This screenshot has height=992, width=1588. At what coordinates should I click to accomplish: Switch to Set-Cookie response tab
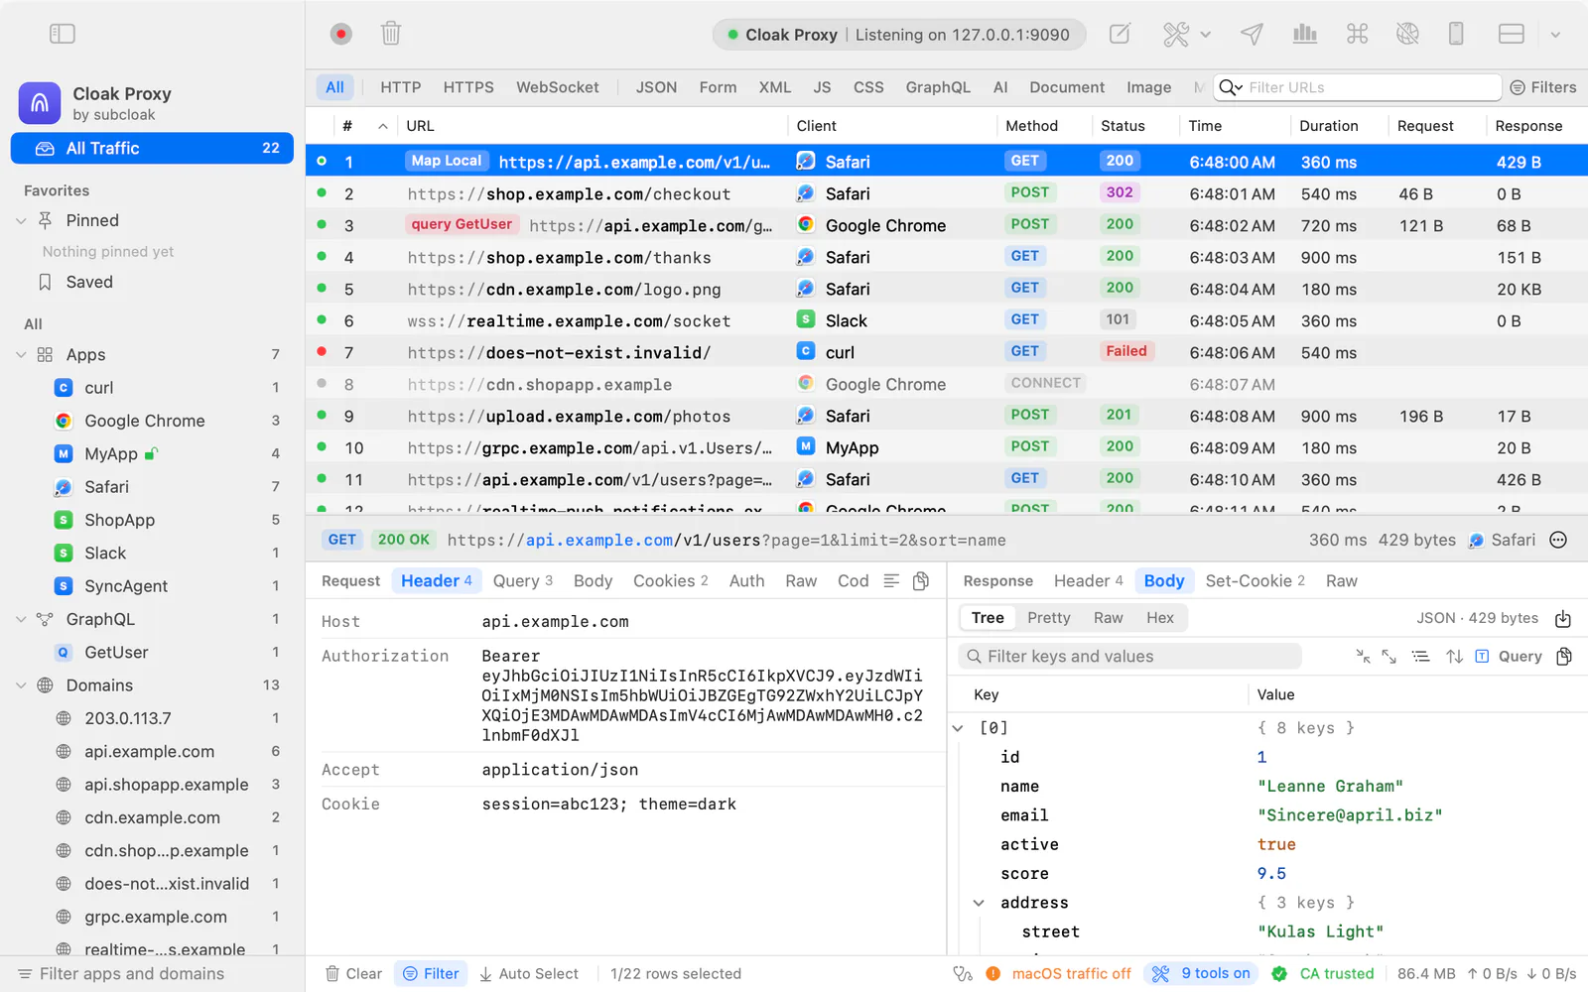coord(1256,581)
